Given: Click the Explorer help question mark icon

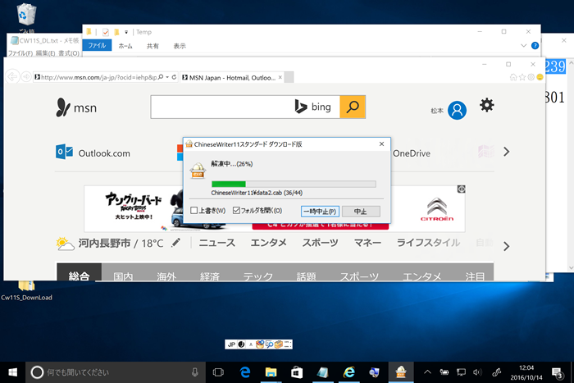Looking at the screenshot, I should pos(535,45).
